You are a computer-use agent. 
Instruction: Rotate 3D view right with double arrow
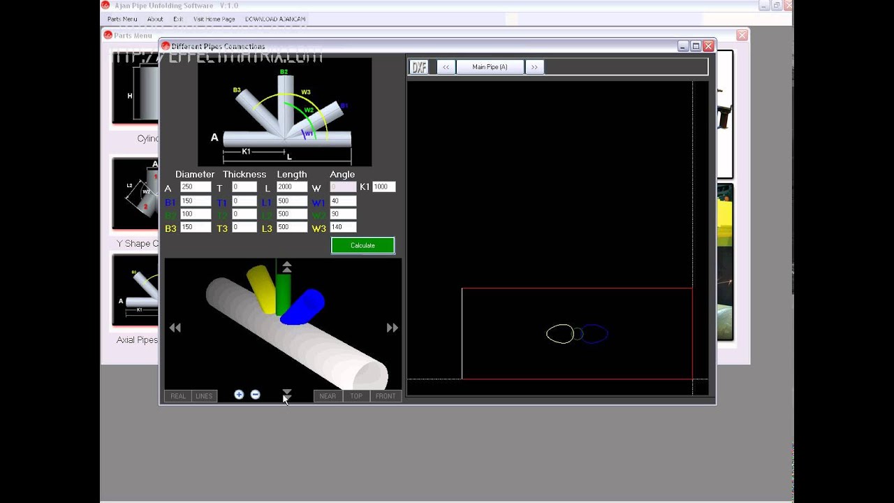tap(393, 328)
